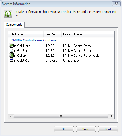
Task: Click the nvCplUIR.dll file icon
Action: (11, 61)
